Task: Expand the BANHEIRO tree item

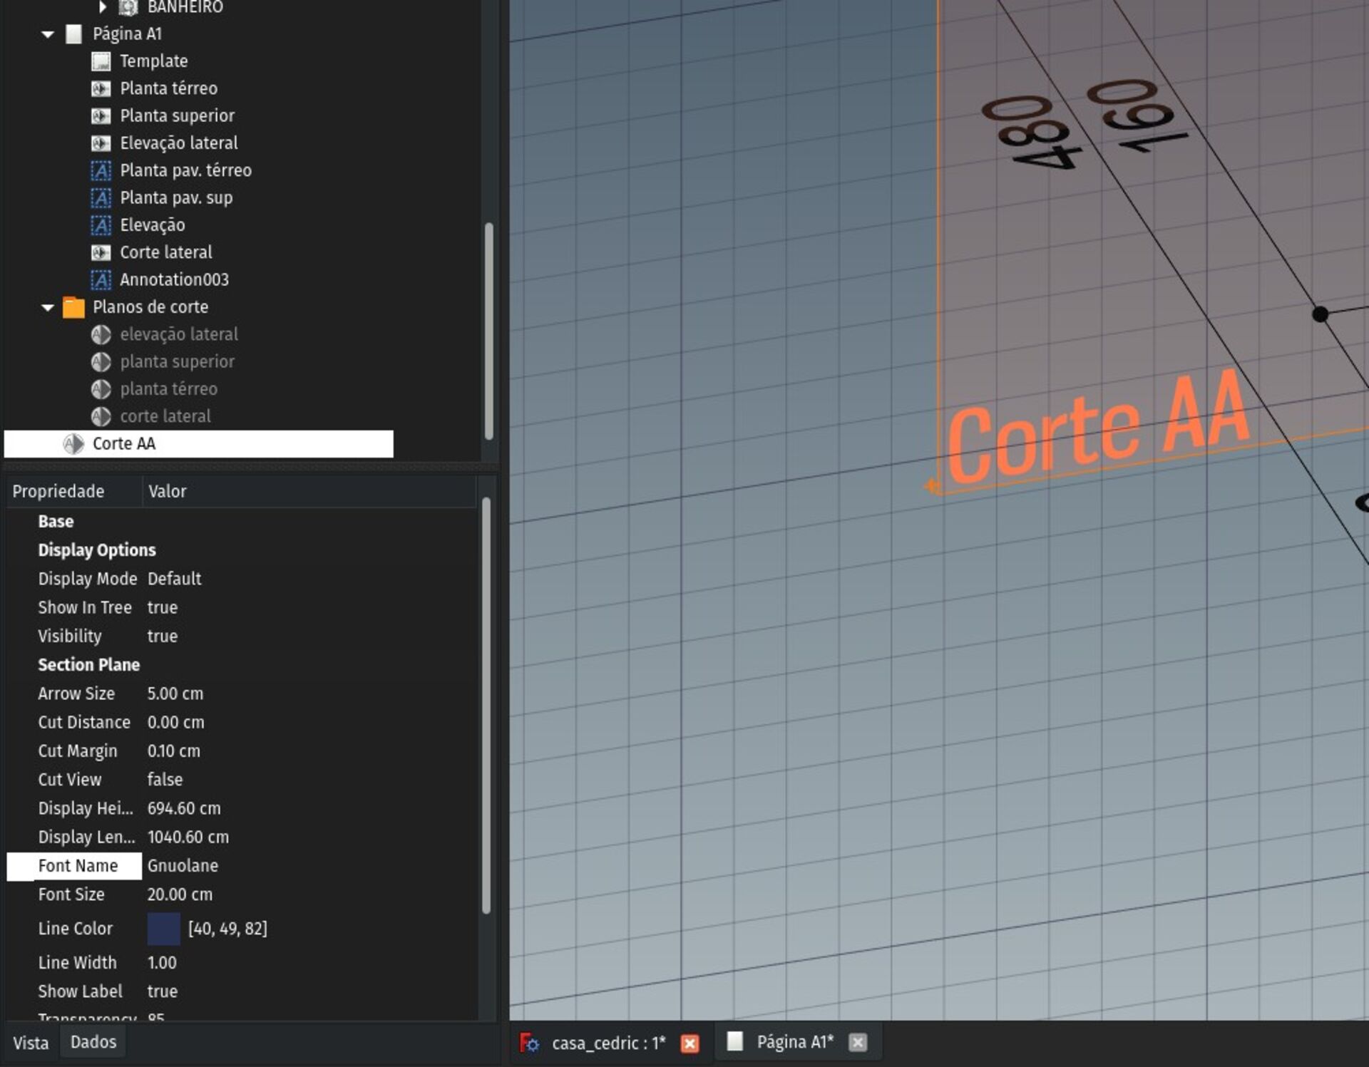Action: [x=102, y=7]
